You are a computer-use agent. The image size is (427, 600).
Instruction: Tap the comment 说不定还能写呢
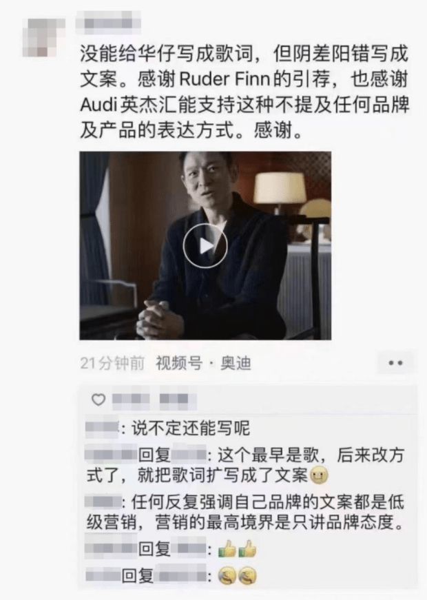(191, 428)
